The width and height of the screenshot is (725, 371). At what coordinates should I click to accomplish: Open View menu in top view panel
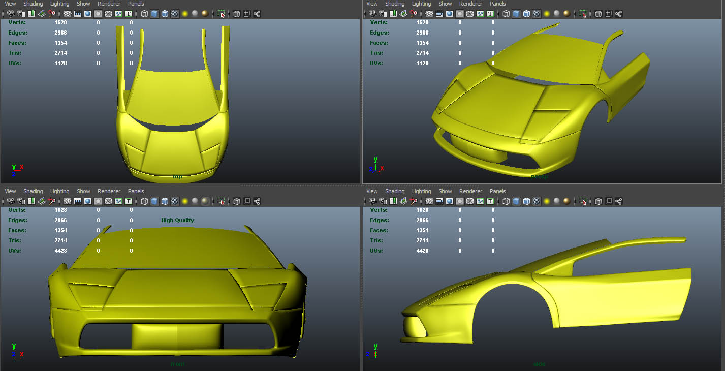pos(11,4)
